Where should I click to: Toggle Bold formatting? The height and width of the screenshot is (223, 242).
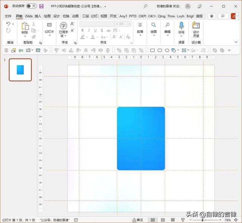tap(82, 30)
